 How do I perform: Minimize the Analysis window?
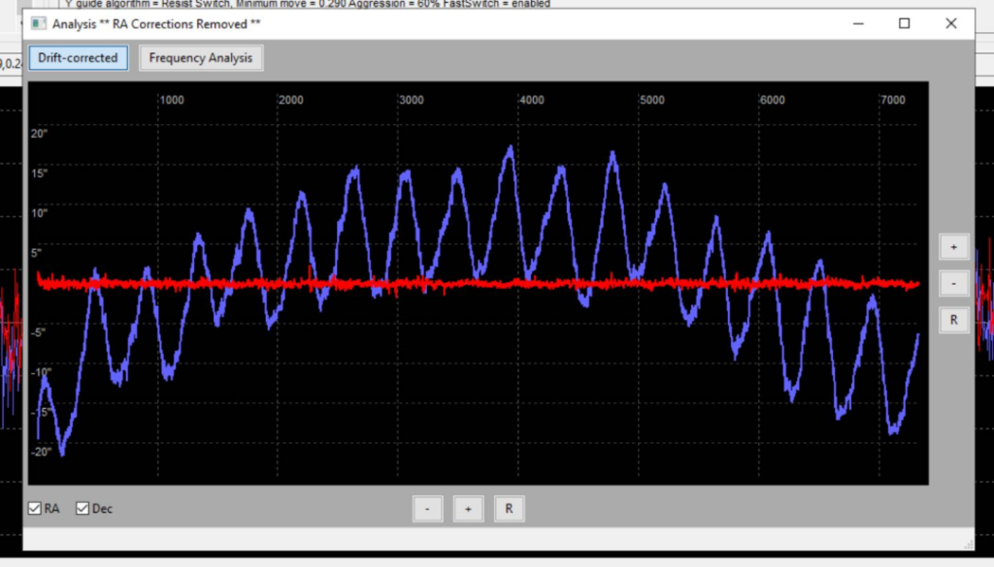pyautogui.click(x=857, y=23)
